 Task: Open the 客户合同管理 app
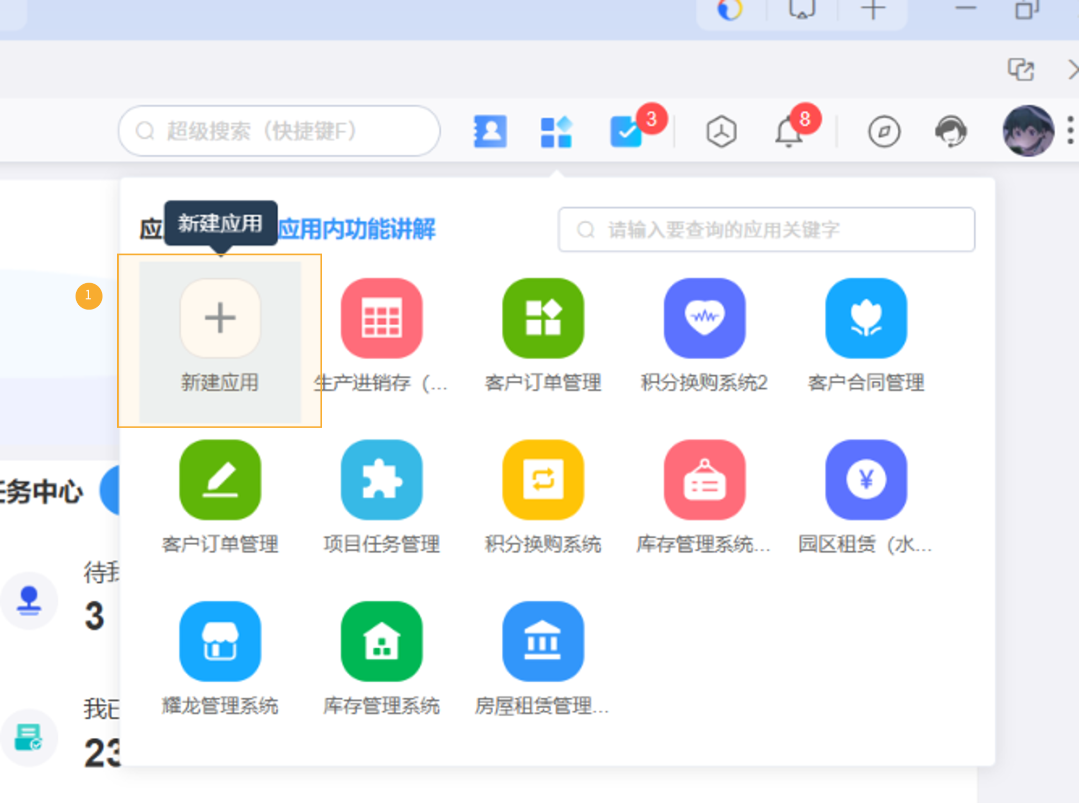866,318
